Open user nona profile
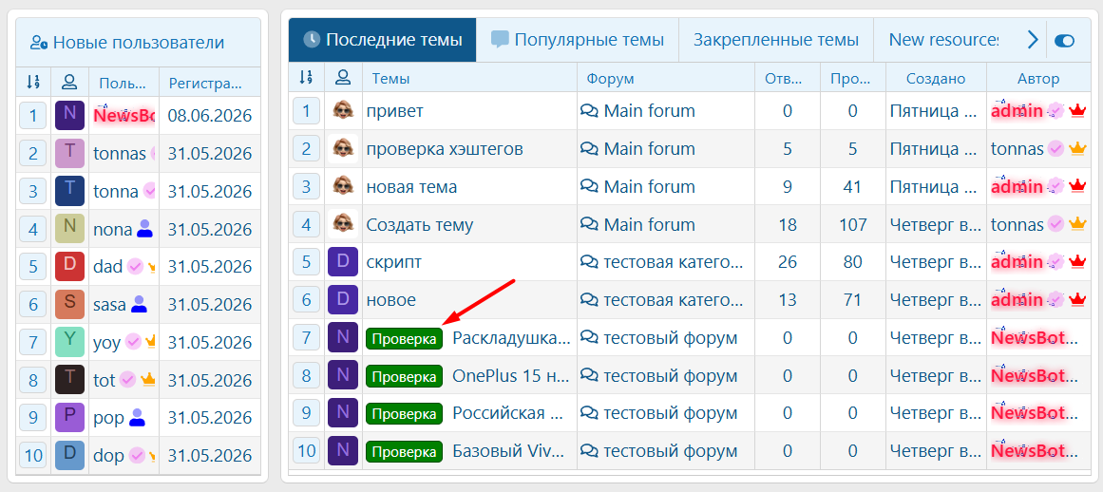This screenshot has height=492, width=1103. pos(112,229)
